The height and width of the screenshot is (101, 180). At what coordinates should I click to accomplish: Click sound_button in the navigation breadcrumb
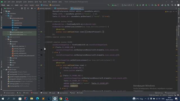point(55,5)
